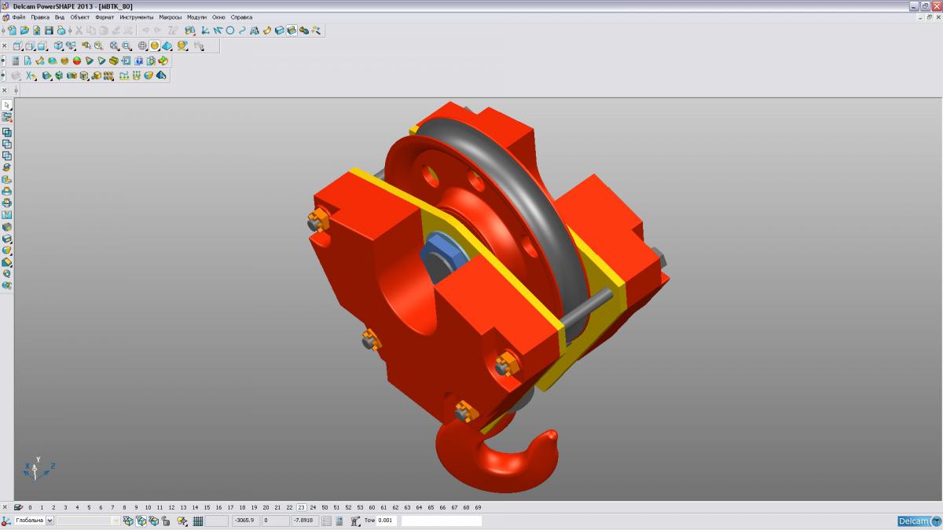Click the red-green sphere shading icon
Image resolution: width=943 pixels, height=530 pixels.
coord(77,60)
